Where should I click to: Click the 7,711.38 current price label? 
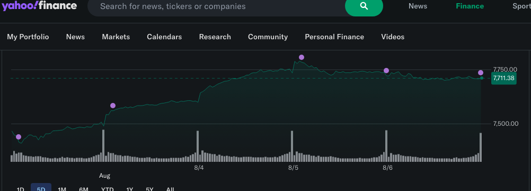[x=503, y=79]
